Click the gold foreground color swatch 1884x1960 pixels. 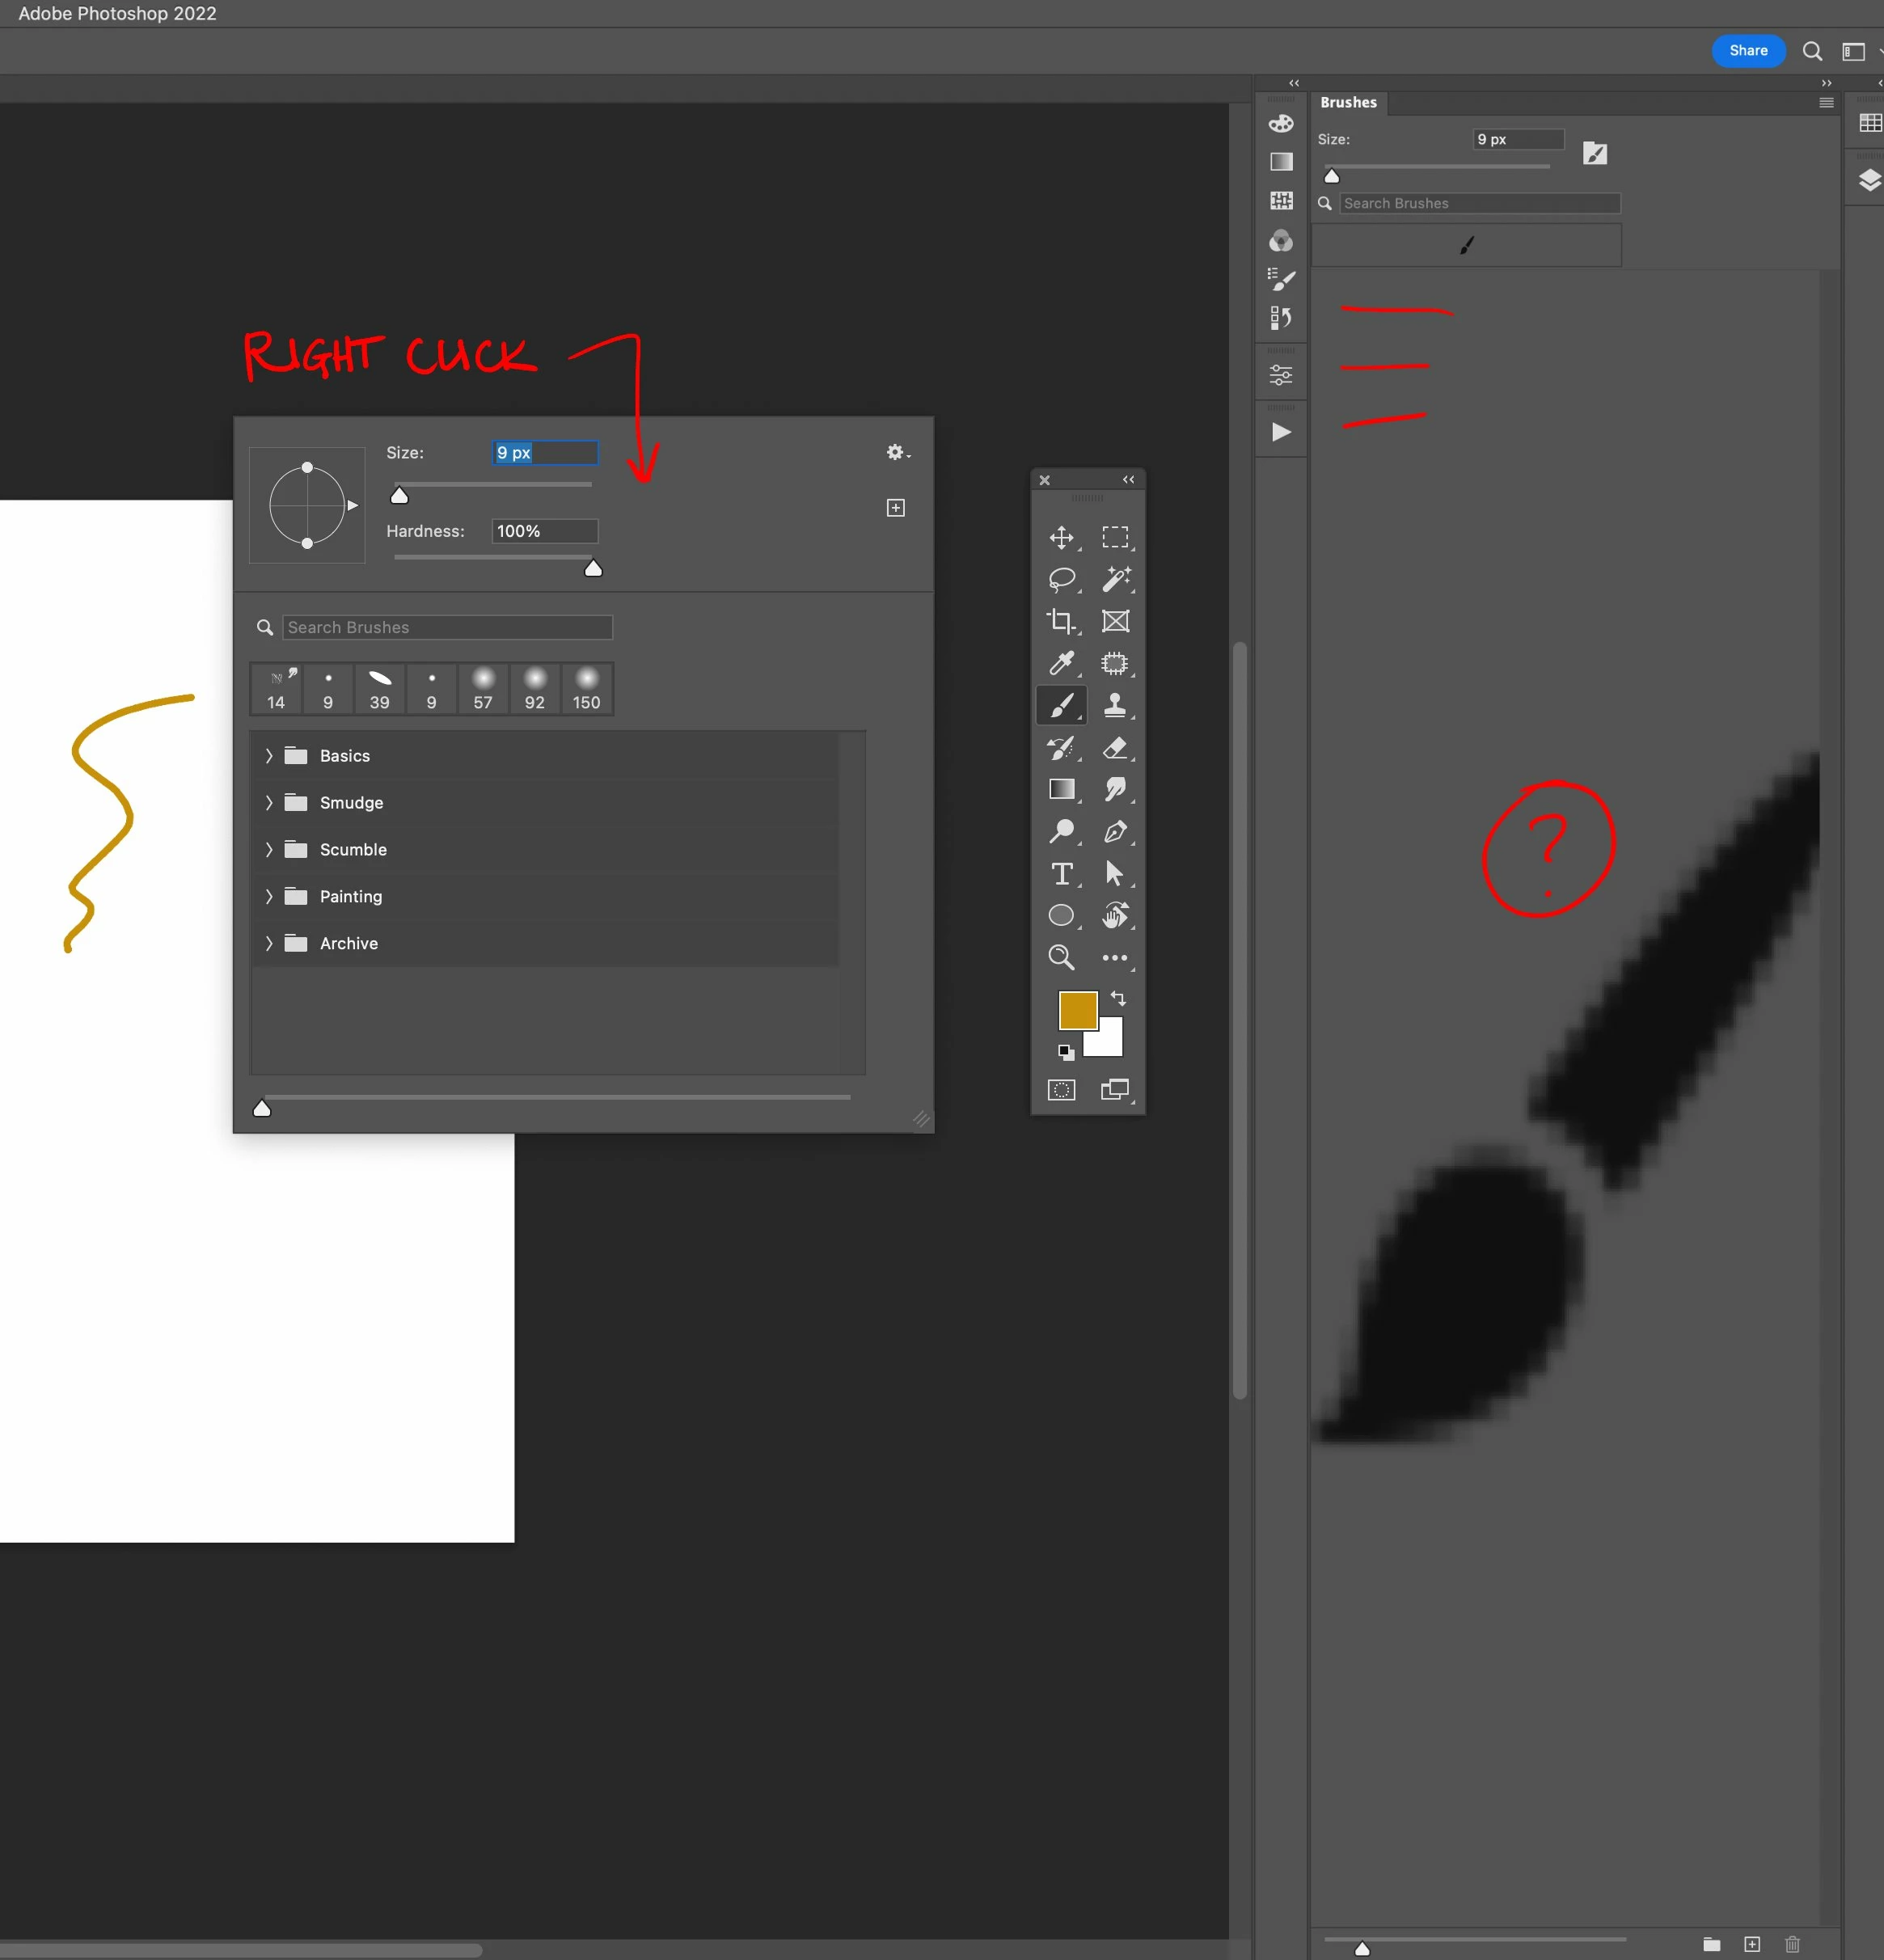point(1077,1009)
